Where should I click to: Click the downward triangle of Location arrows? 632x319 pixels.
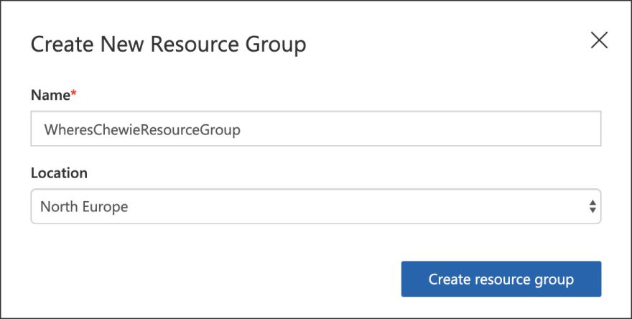(x=592, y=210)
